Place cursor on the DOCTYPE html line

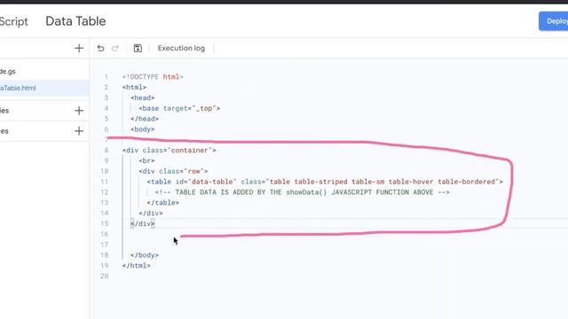tap(153, 77)
